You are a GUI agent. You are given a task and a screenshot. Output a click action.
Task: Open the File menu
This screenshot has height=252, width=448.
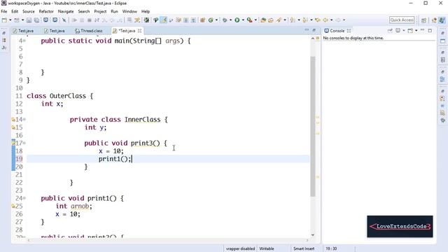[4, 11]
